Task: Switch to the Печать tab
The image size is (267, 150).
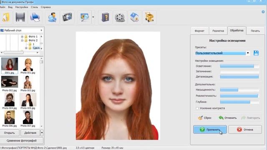Action: coord(255,31)
